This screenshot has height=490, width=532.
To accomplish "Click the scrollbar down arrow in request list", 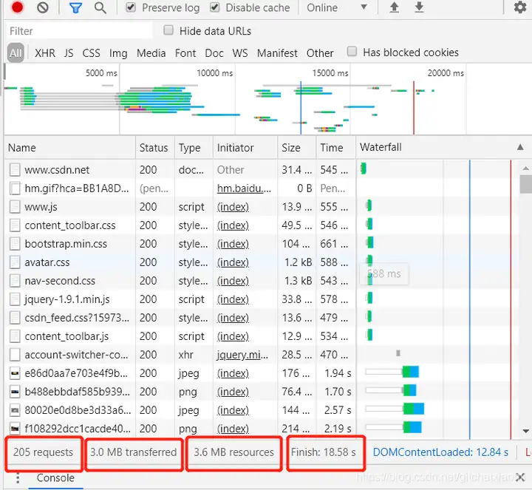I will (525, 431).
